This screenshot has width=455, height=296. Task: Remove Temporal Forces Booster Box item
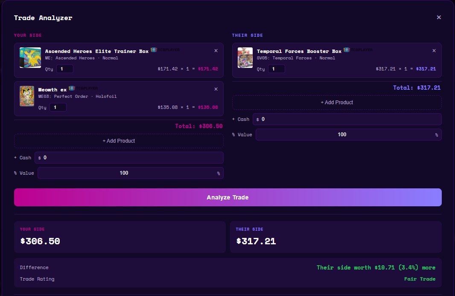pos(434,50)
